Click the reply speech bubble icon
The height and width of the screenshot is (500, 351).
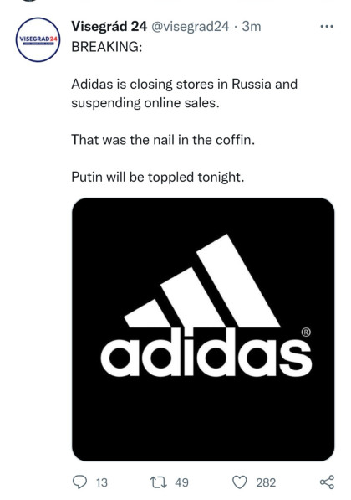[79, 482]
